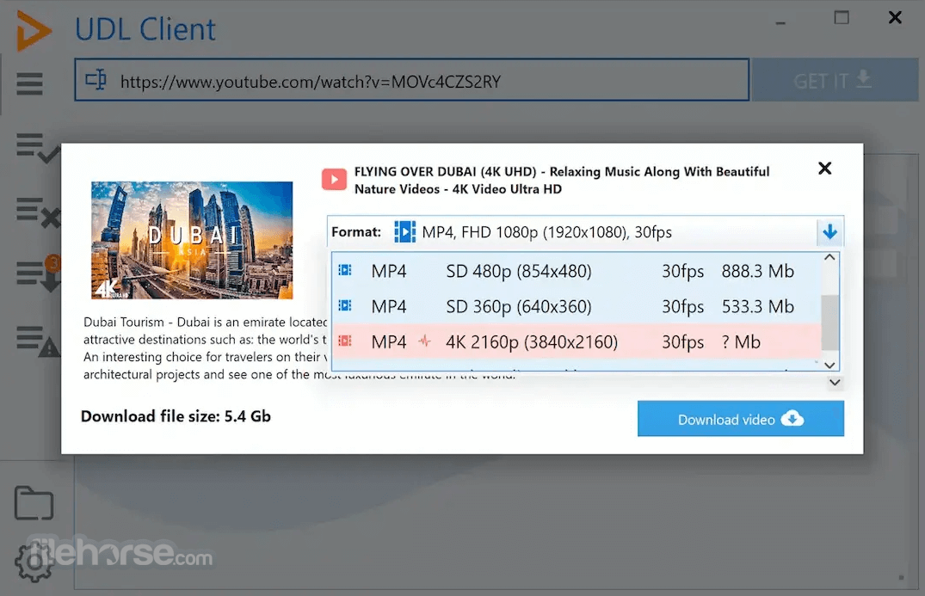925x596 pixels.
Task: Close the video details dialog
Action: coord(824,169)
